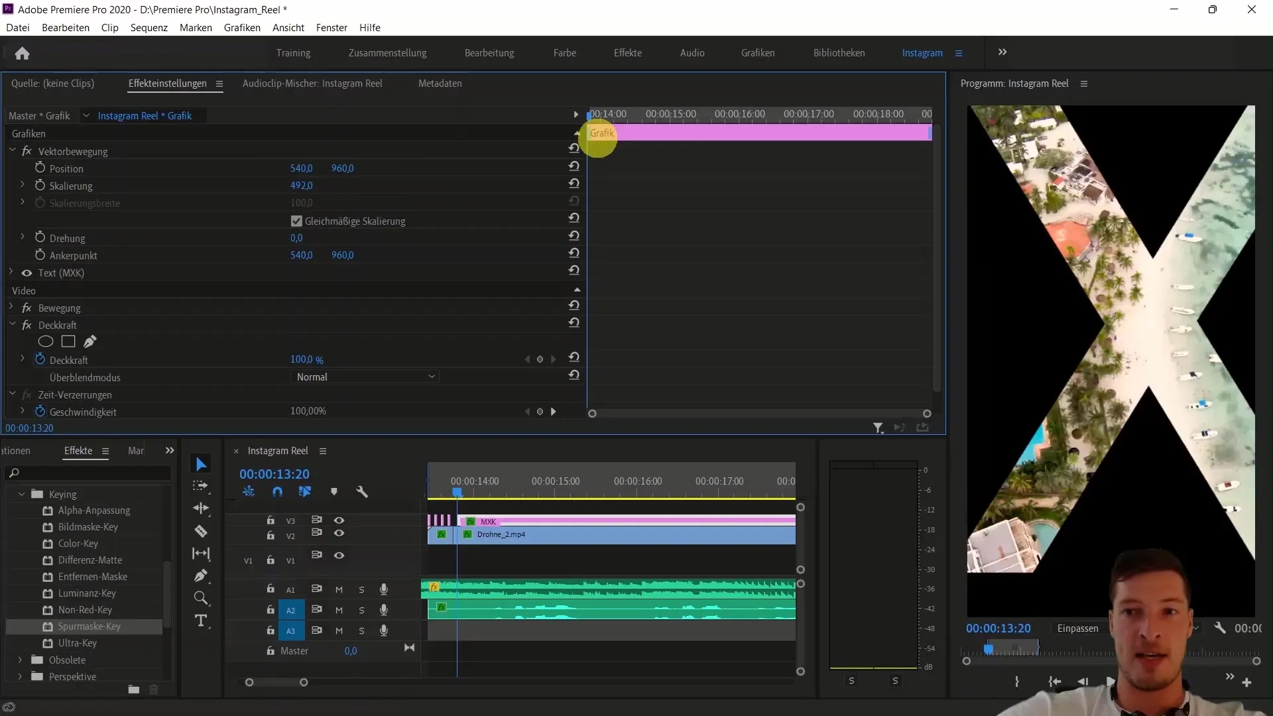Screen dimensions: 1273x716
Task: Hide the V2 track output
Action: click(x=339, y=533)
